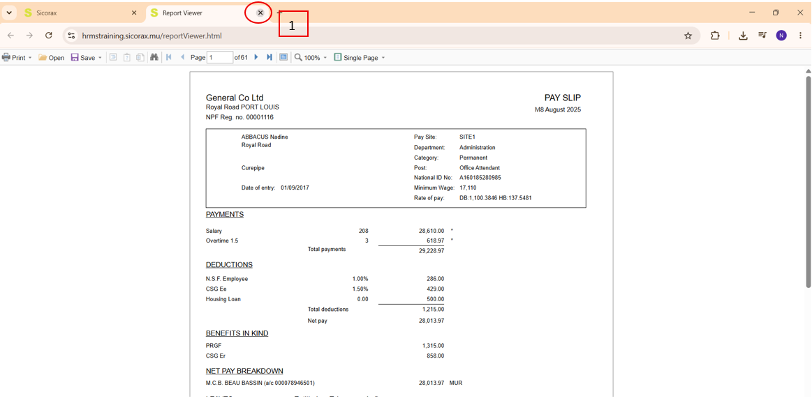Click the Single Page view mode icon
Viewport: 812px width, 403px height.
point(338,57)
